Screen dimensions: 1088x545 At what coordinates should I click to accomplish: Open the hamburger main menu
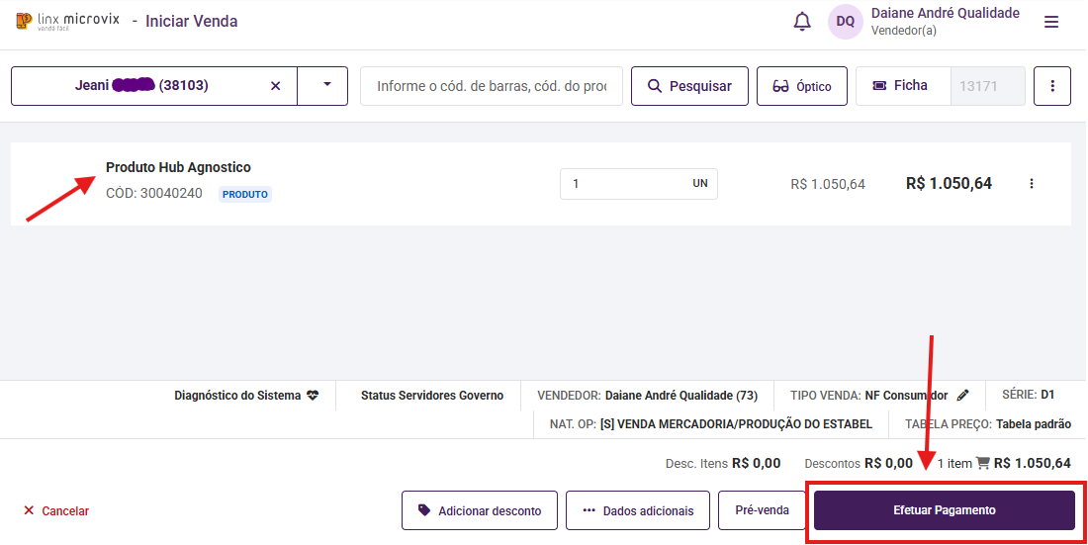coord(1051,22)
